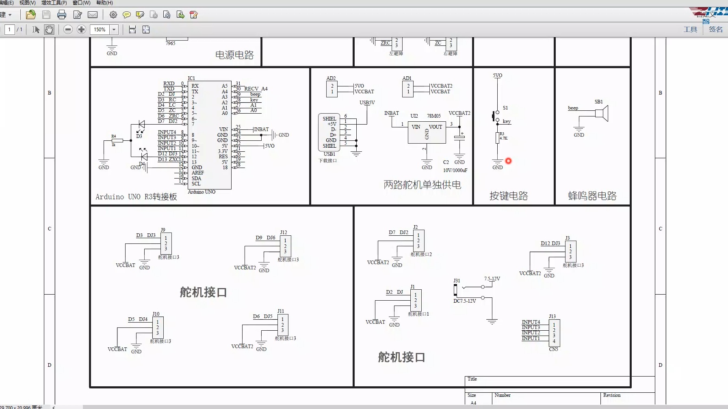
Task: Click the 蜂鸣器电路 label
Action: 592,196
